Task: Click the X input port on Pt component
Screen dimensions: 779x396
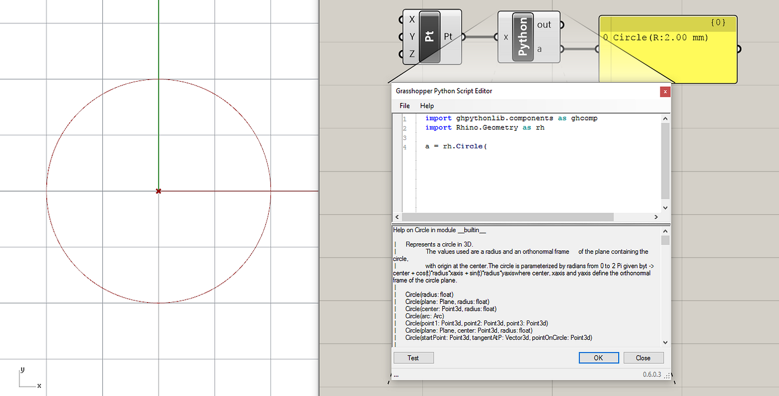Action: 402,18
